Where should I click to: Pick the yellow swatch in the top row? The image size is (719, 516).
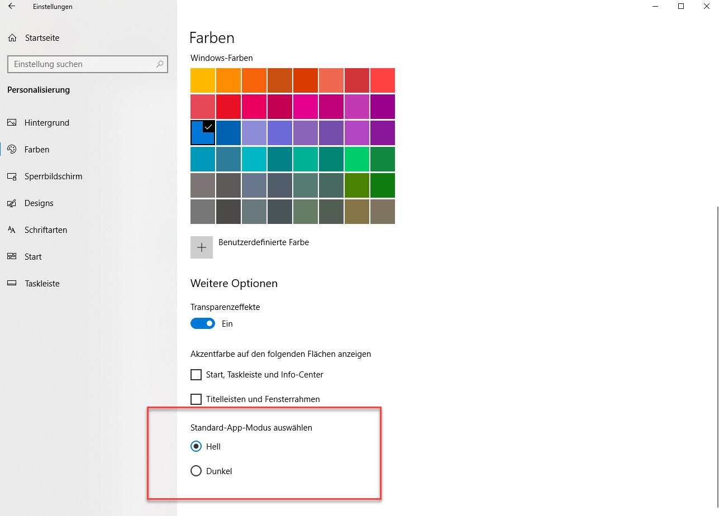point(203,80)
